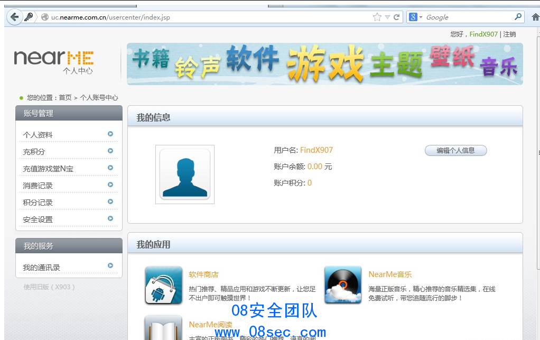Bookmark this page with the star icon

click(x=377, y=17)
